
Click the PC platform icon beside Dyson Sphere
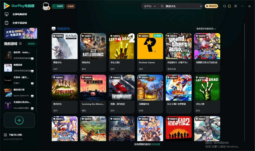pyautogui.click(x=32, y=96)
